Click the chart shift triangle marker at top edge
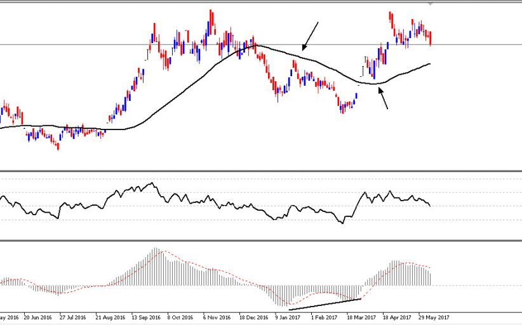The width and height of the screenshot is (522, 325). (x=431, y=4)
